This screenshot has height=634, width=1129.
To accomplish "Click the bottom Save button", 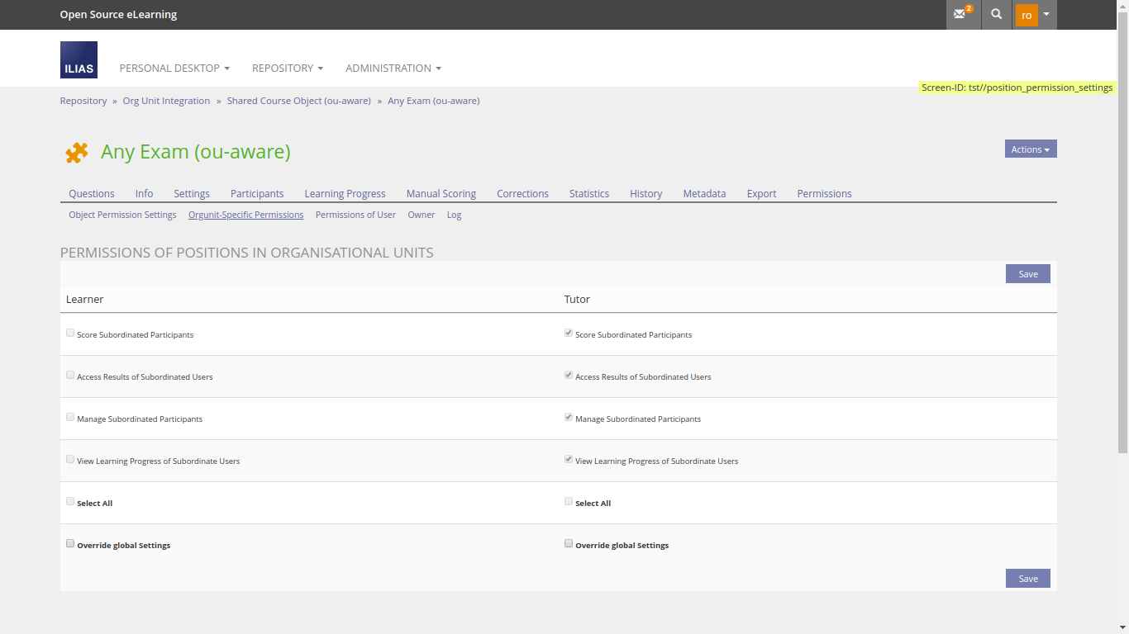I will 1027,579.
